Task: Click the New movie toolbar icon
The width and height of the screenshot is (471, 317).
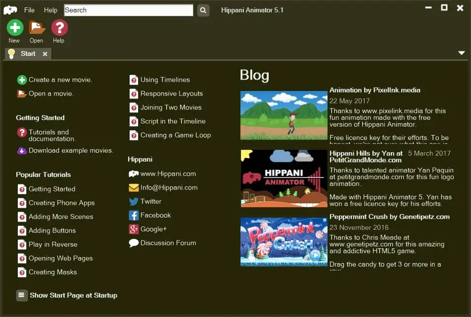Action: pyautogui.click(x=15, y=28)
